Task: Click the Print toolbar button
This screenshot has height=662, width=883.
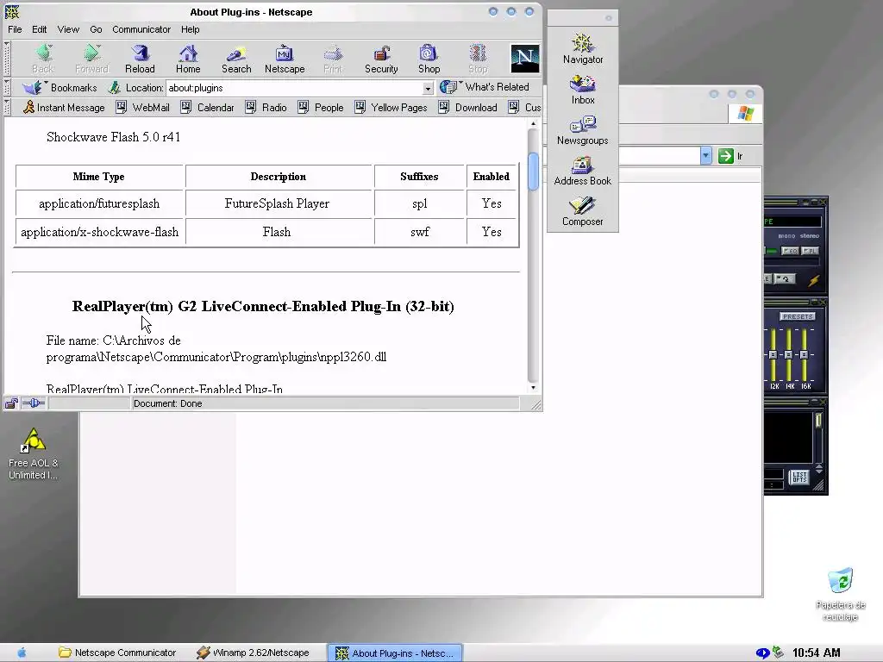Action: [x=333, y=59]
